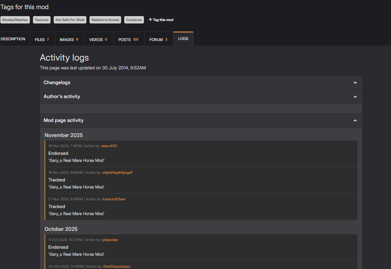Click the Models/Meshes tag
391x269 pixels.
coord(15,20)
